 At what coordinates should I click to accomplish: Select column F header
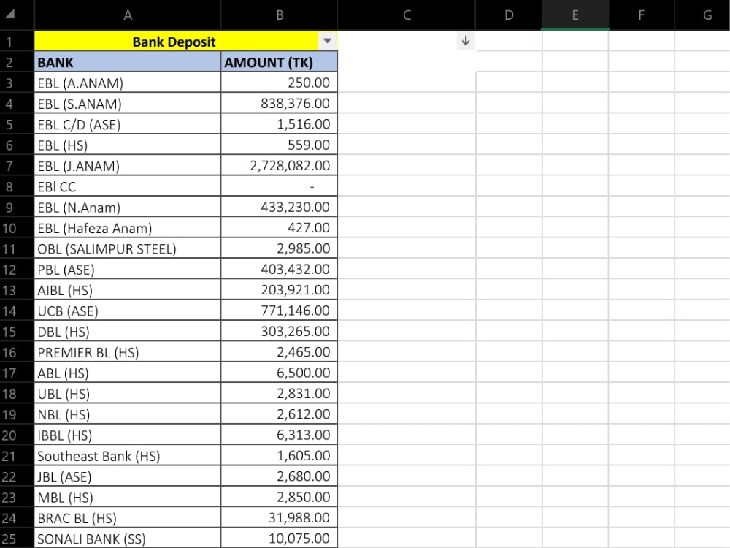click(642, 15)
